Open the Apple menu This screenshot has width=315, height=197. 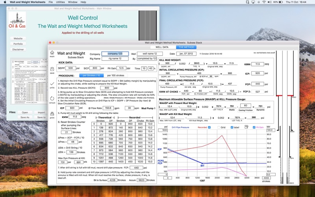point(5,2)
